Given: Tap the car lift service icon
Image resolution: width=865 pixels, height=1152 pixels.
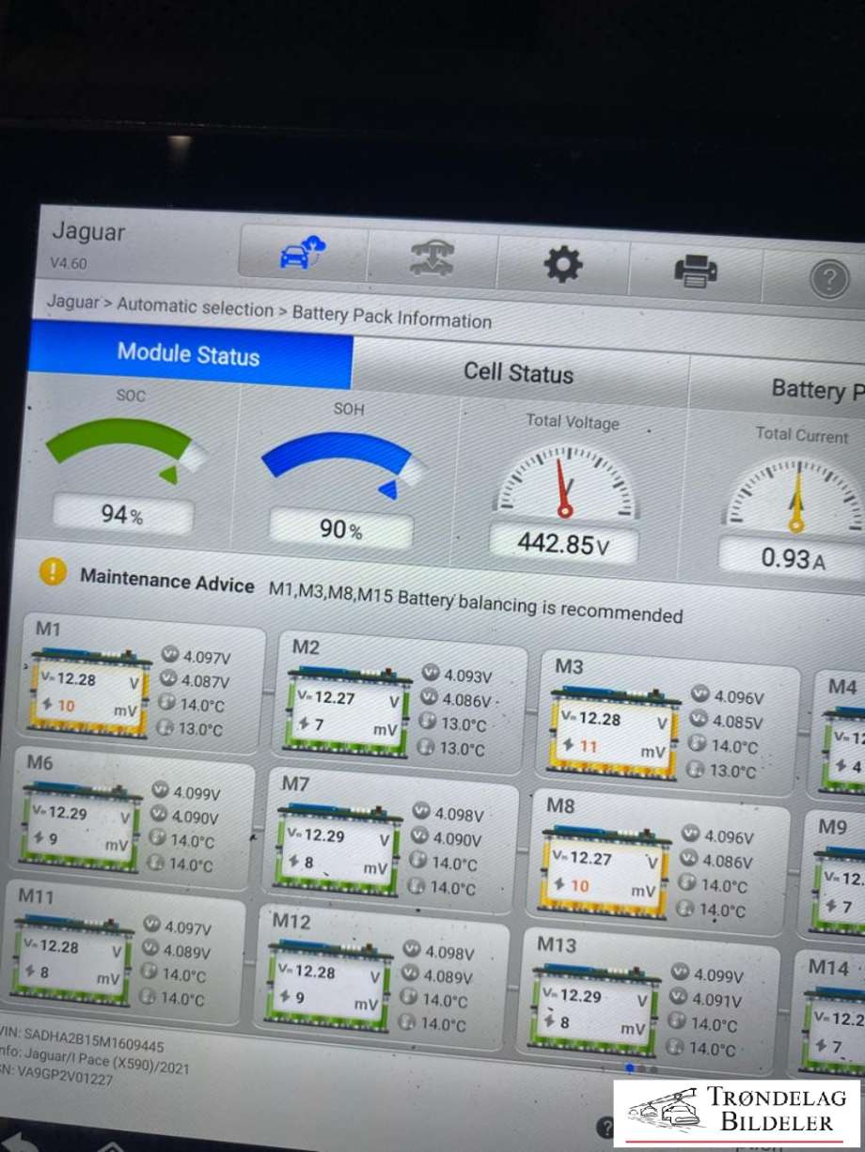Looking at the screenshot, I should tap(432, 258).
